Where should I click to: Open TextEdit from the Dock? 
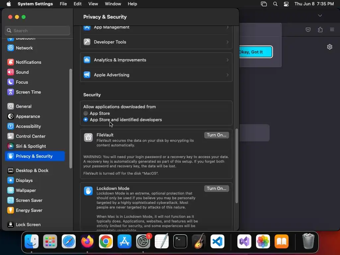tap(162, 242)
